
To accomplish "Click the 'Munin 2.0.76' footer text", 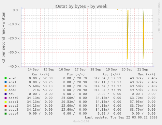I will [x=81, y=121].
